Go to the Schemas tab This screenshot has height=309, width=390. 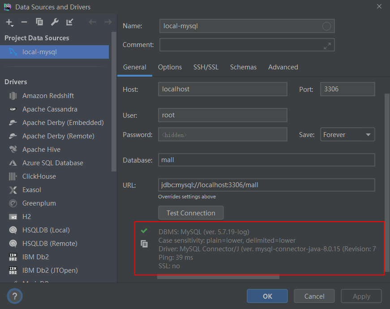coord(243,67)
